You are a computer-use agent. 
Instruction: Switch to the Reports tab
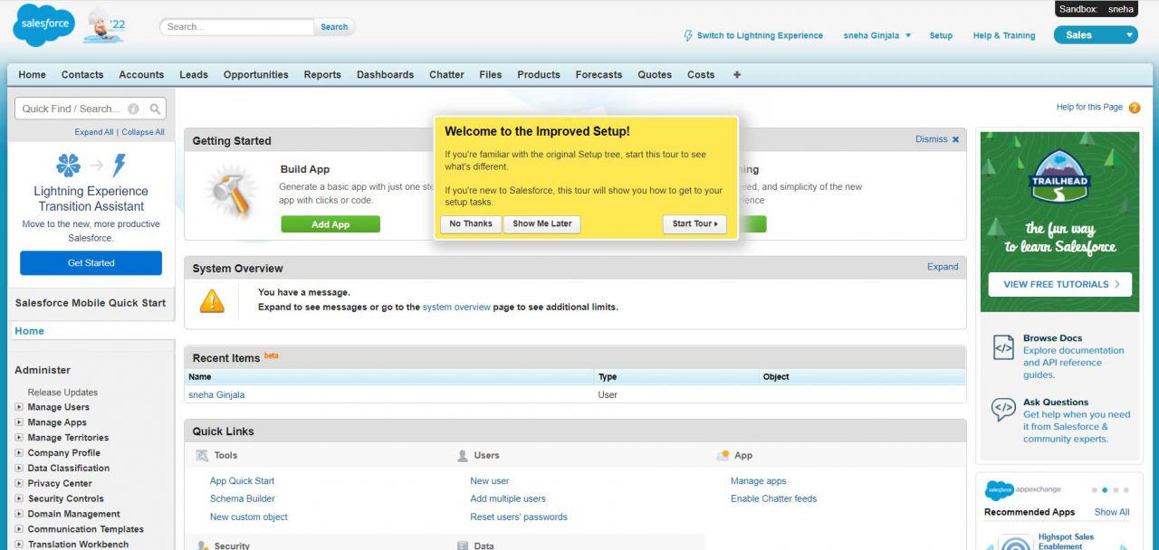(x=322, y=75)
